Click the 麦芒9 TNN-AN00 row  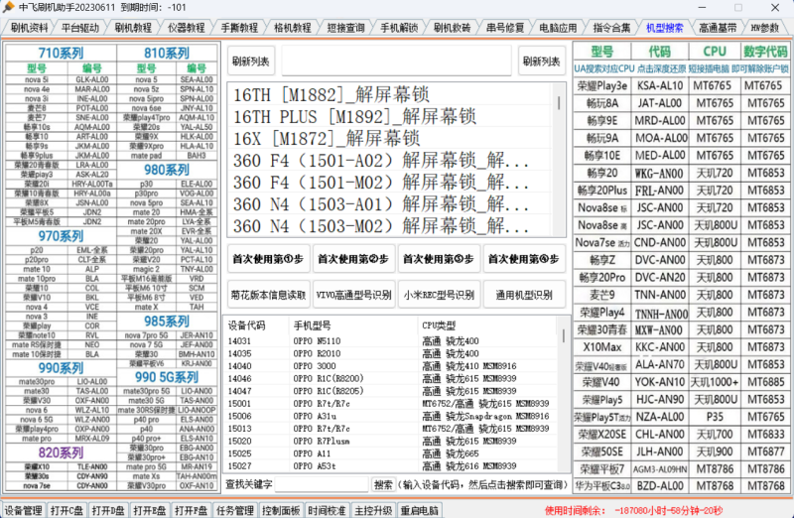click(682, 295)
